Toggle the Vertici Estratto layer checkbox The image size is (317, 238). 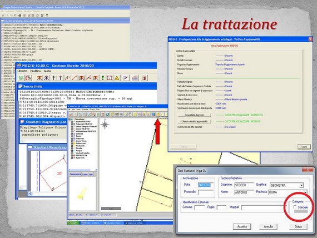click(x=72, y=153)
